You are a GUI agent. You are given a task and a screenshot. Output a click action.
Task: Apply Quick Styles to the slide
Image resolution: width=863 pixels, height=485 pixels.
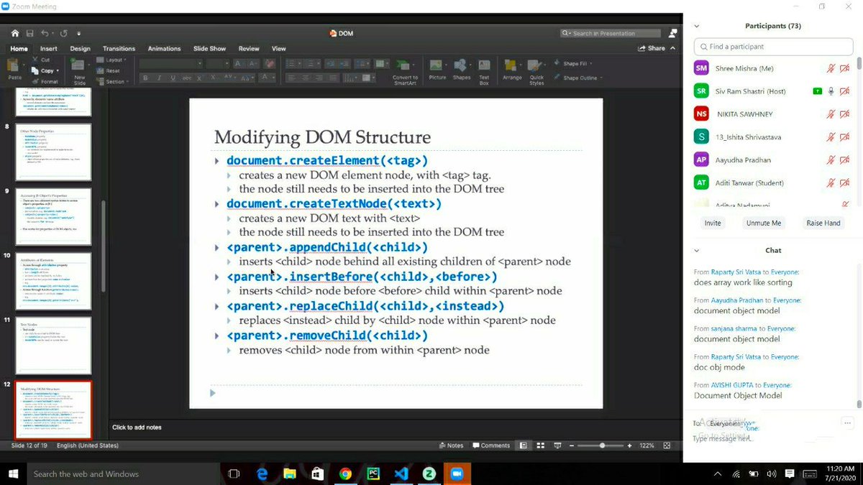click(534, 68)
